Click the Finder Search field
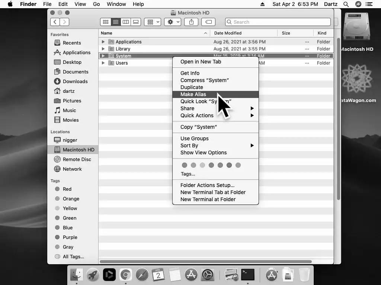Image resolution: width=381 pixels, height=285 pixels. pos(278,22)
